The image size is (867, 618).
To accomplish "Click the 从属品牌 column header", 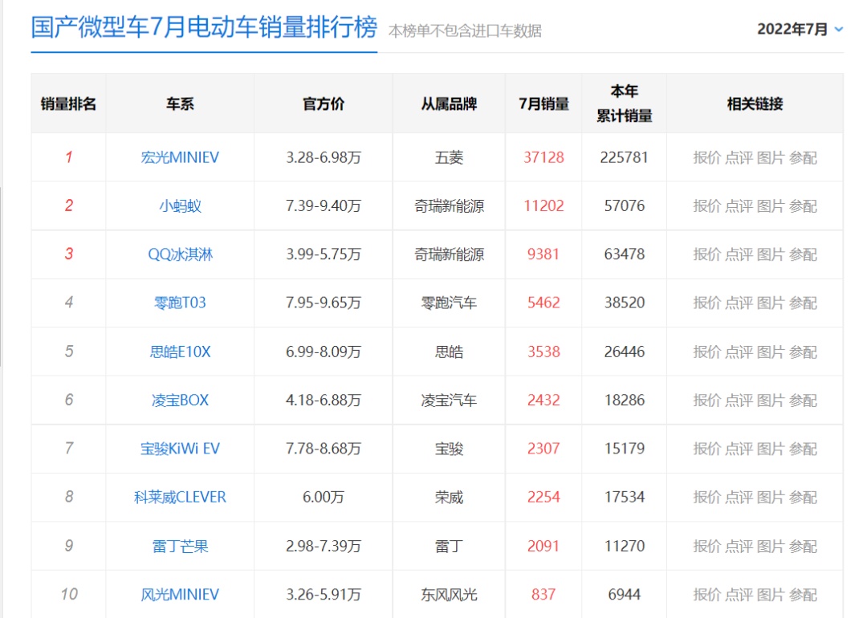I will 449,104.
